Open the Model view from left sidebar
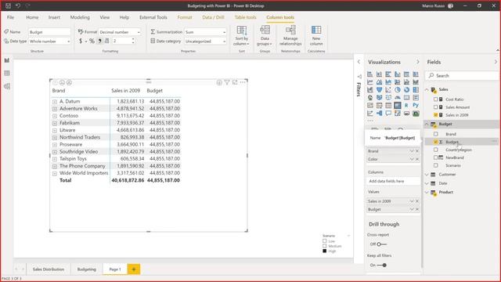 [x=7, y=86]
